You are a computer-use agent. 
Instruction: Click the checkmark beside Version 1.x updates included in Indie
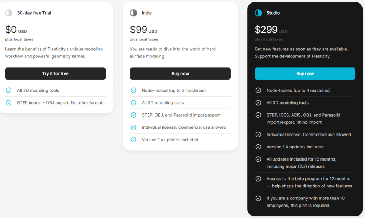(133, 140)
